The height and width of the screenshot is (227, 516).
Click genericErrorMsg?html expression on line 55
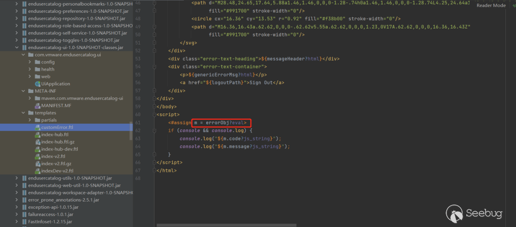pyautogui.click(x=223, y=74)
